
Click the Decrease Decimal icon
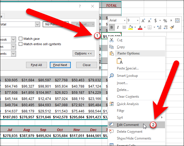coord(166,27)
